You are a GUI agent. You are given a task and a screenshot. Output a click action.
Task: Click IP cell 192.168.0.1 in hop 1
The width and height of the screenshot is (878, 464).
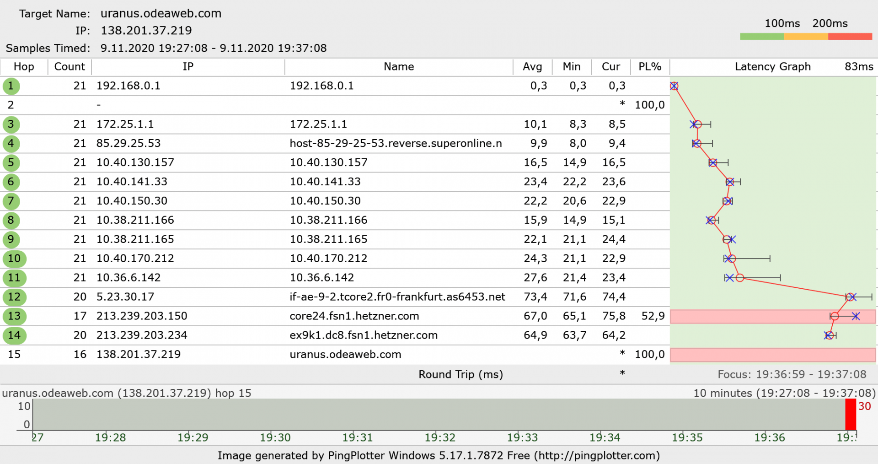pos(128,86)
